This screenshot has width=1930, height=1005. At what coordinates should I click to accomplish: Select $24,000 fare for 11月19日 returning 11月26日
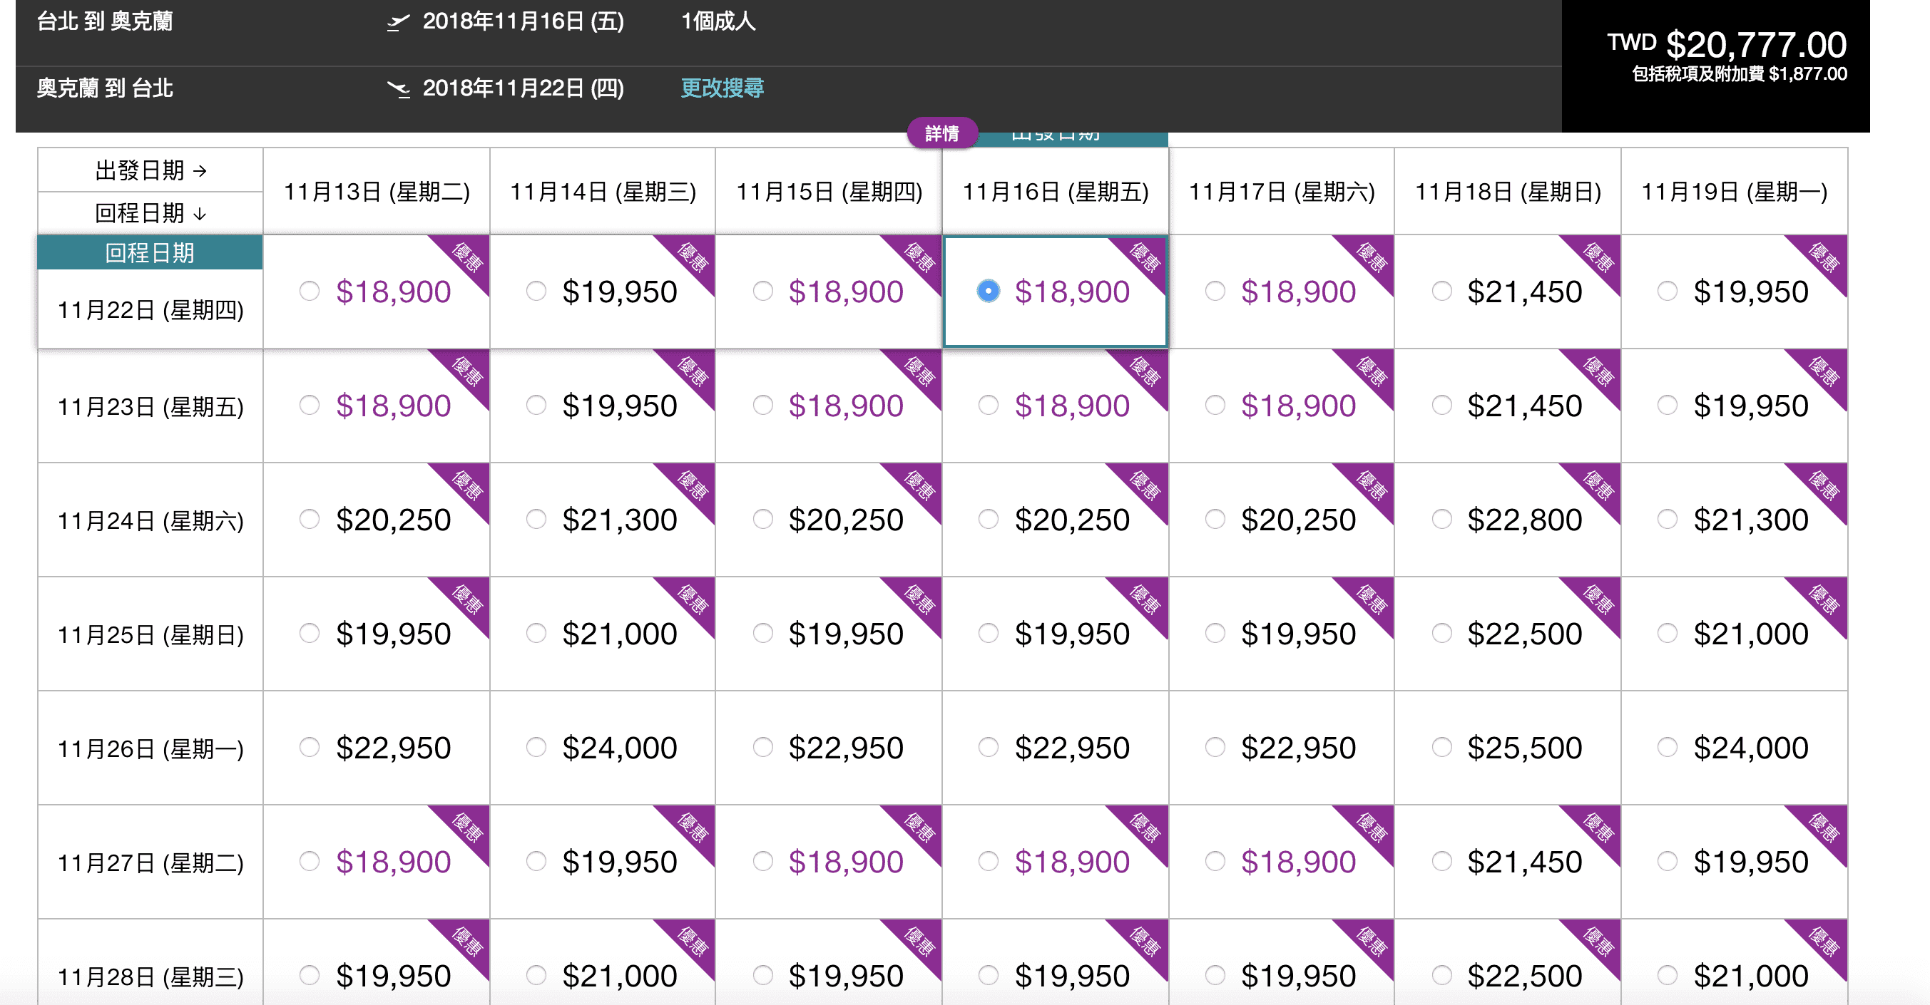(1667, 748)
